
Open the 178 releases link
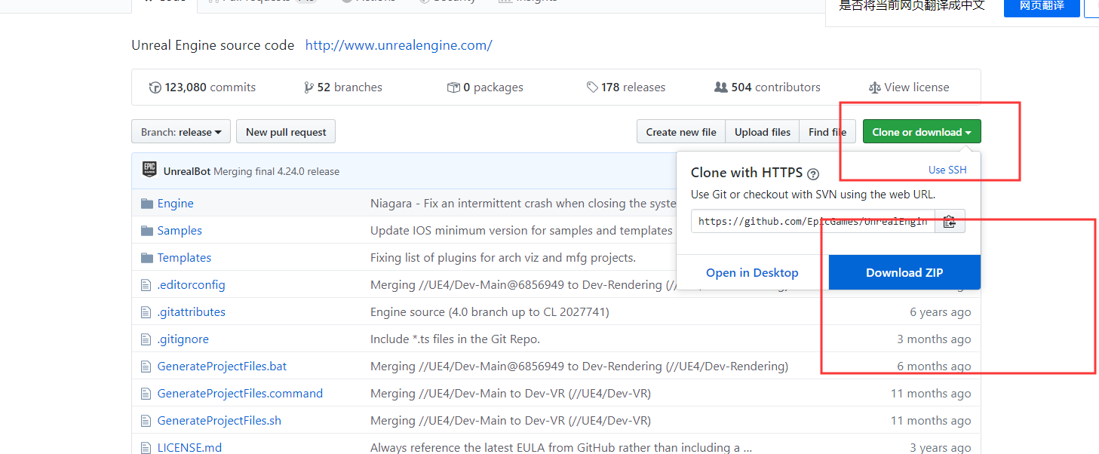coord(626,87)
